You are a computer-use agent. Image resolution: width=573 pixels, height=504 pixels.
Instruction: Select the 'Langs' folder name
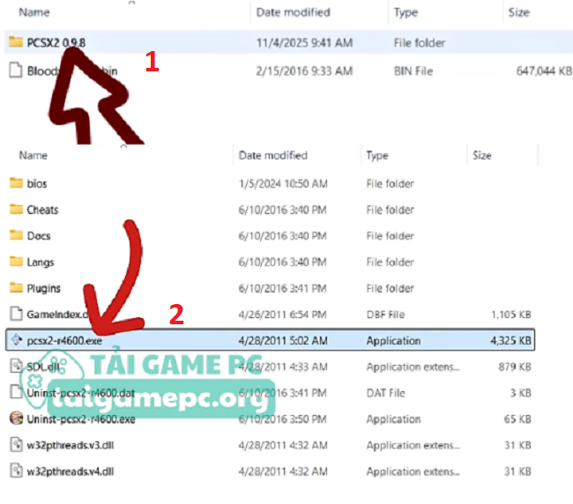point(41,262)
